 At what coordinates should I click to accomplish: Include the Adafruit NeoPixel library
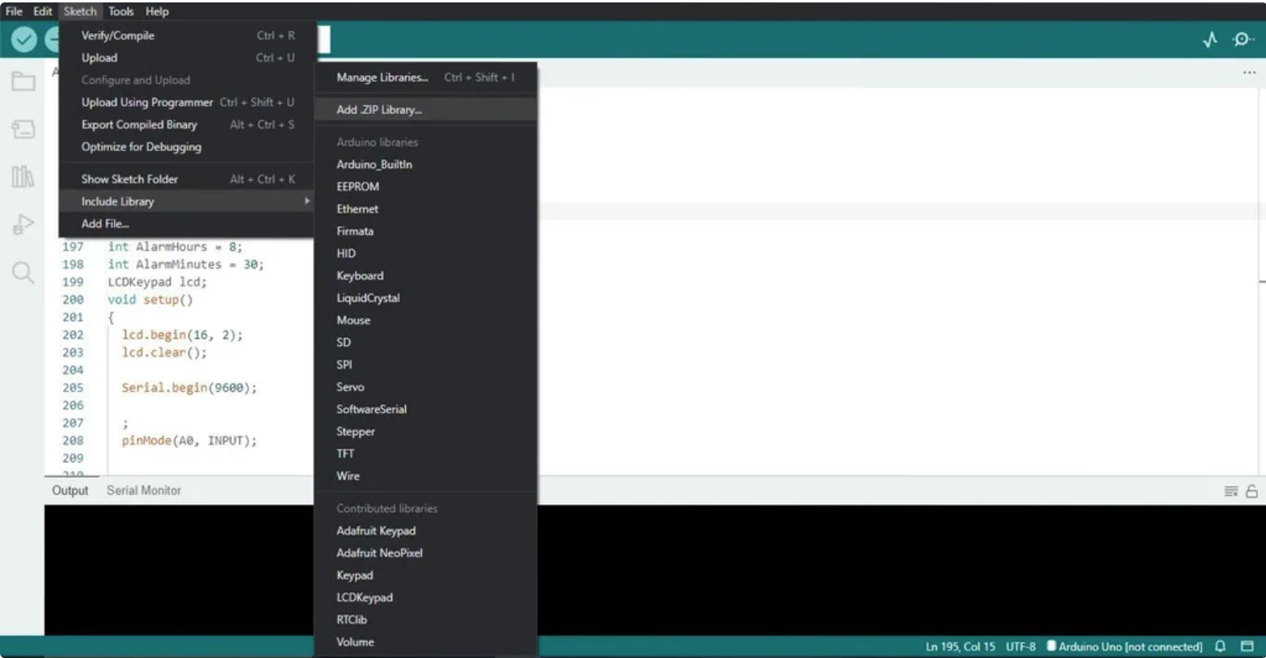click(425, 553)
